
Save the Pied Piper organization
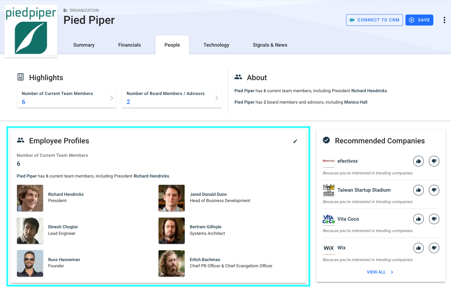419,20
